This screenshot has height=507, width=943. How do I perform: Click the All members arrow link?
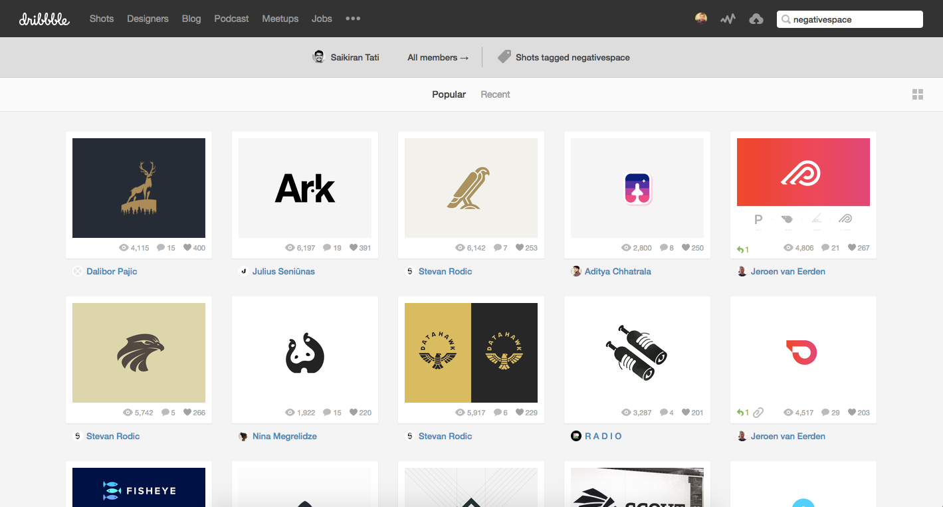click(x=438, y=57)
